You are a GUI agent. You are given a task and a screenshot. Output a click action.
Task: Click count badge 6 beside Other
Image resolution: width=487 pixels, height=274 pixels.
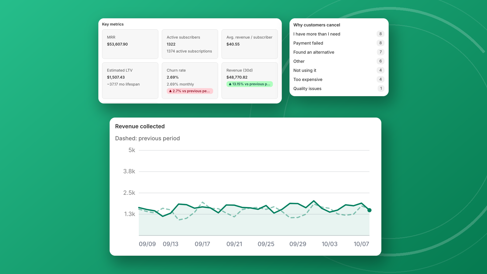coord(380,61)
